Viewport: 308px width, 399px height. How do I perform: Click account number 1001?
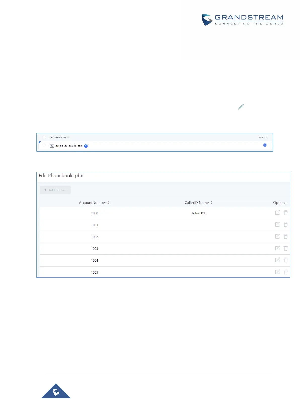95,225
